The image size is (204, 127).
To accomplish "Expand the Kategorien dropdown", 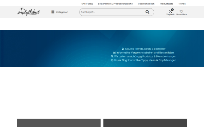I will [x=62, y=12].
